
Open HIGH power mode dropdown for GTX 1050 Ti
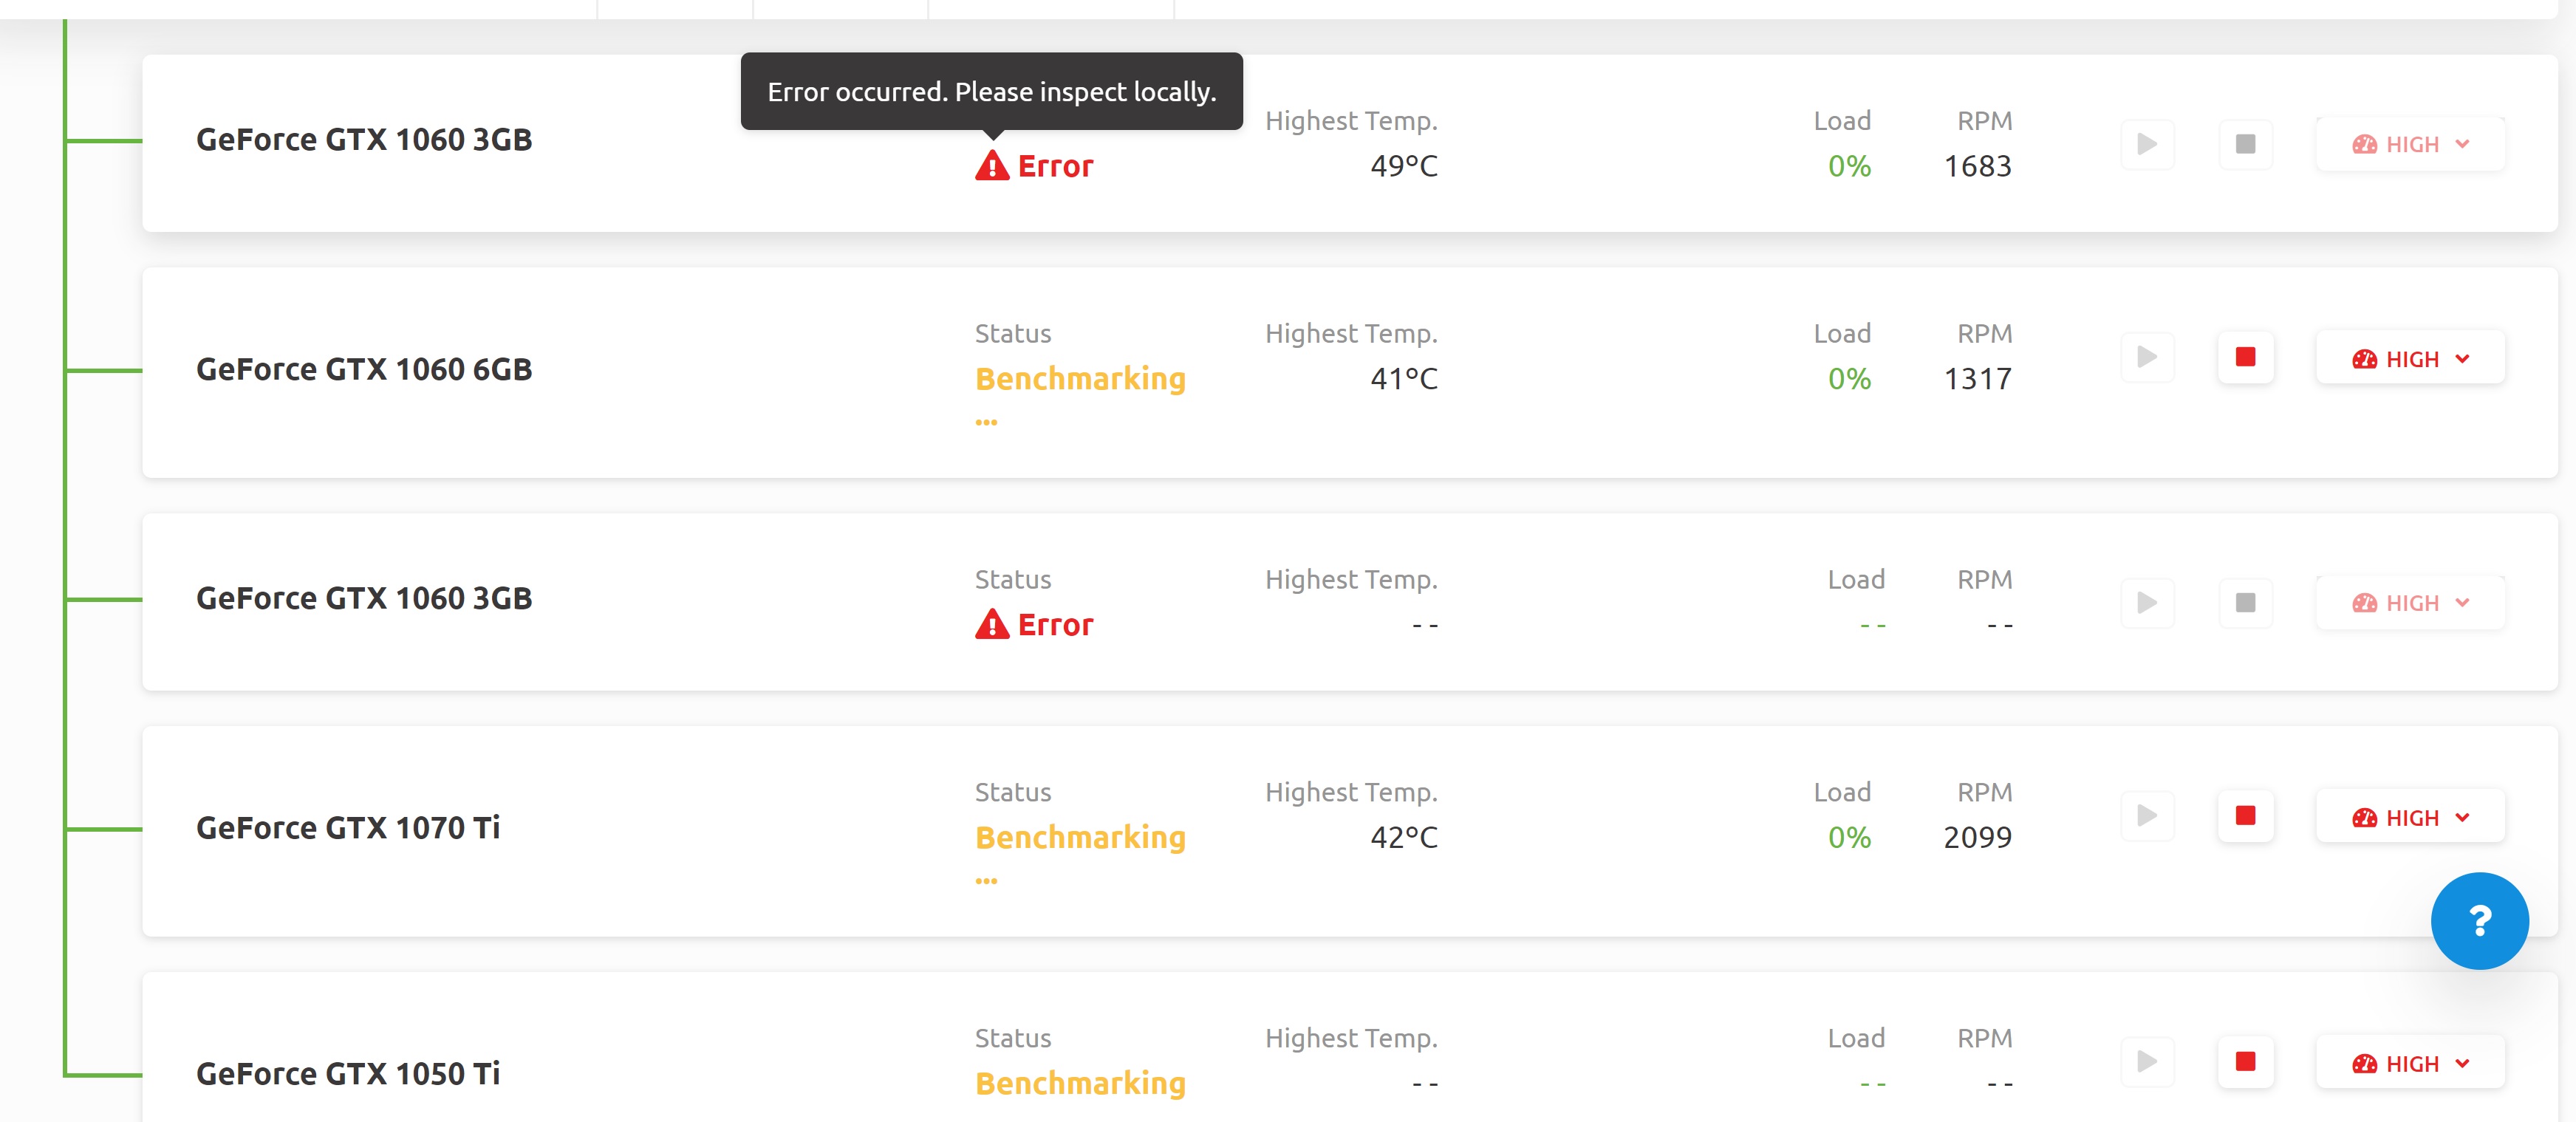point(2410,1063)
